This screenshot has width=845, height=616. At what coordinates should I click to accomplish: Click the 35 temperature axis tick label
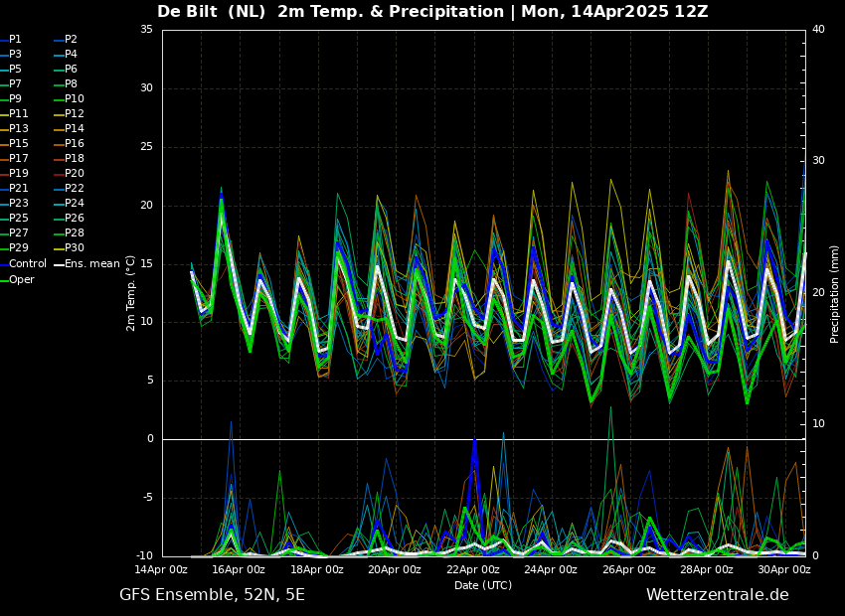click(146, 30)
